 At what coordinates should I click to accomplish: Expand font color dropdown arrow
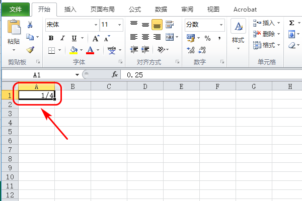(x=98, y=50)
